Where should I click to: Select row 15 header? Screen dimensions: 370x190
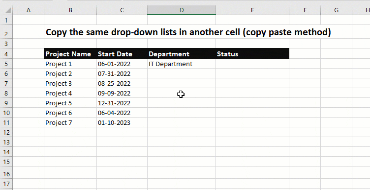pos(6,162)
